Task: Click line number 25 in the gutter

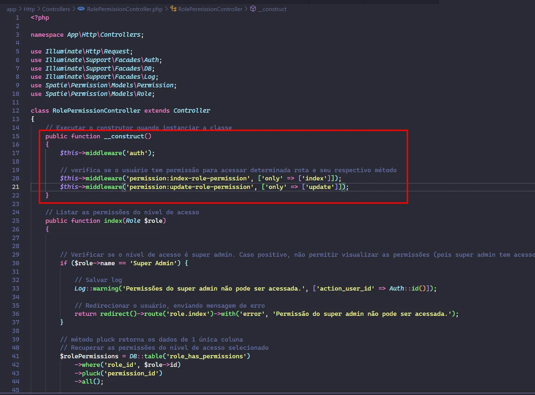Action: [16, 221]
